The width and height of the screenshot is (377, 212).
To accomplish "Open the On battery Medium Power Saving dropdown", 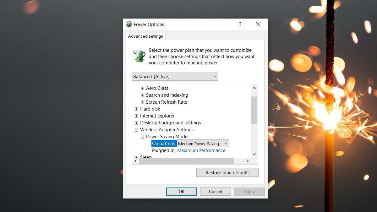I will click(x=203, y=144).
